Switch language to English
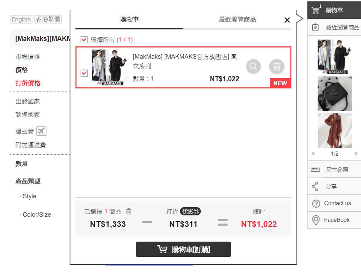This screenshot has height=272, width=361. point(21,19)
